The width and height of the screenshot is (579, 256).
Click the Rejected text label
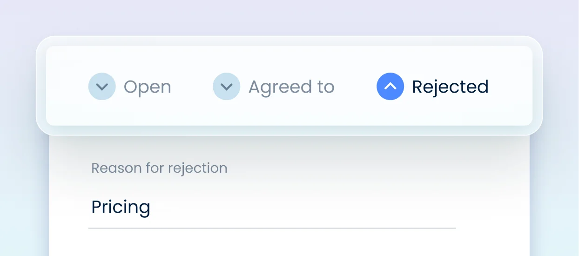click(450, 87)
